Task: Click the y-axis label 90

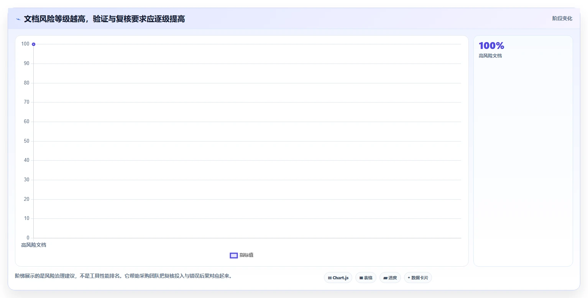Action: pyautogui.click(x=26, y=64)
